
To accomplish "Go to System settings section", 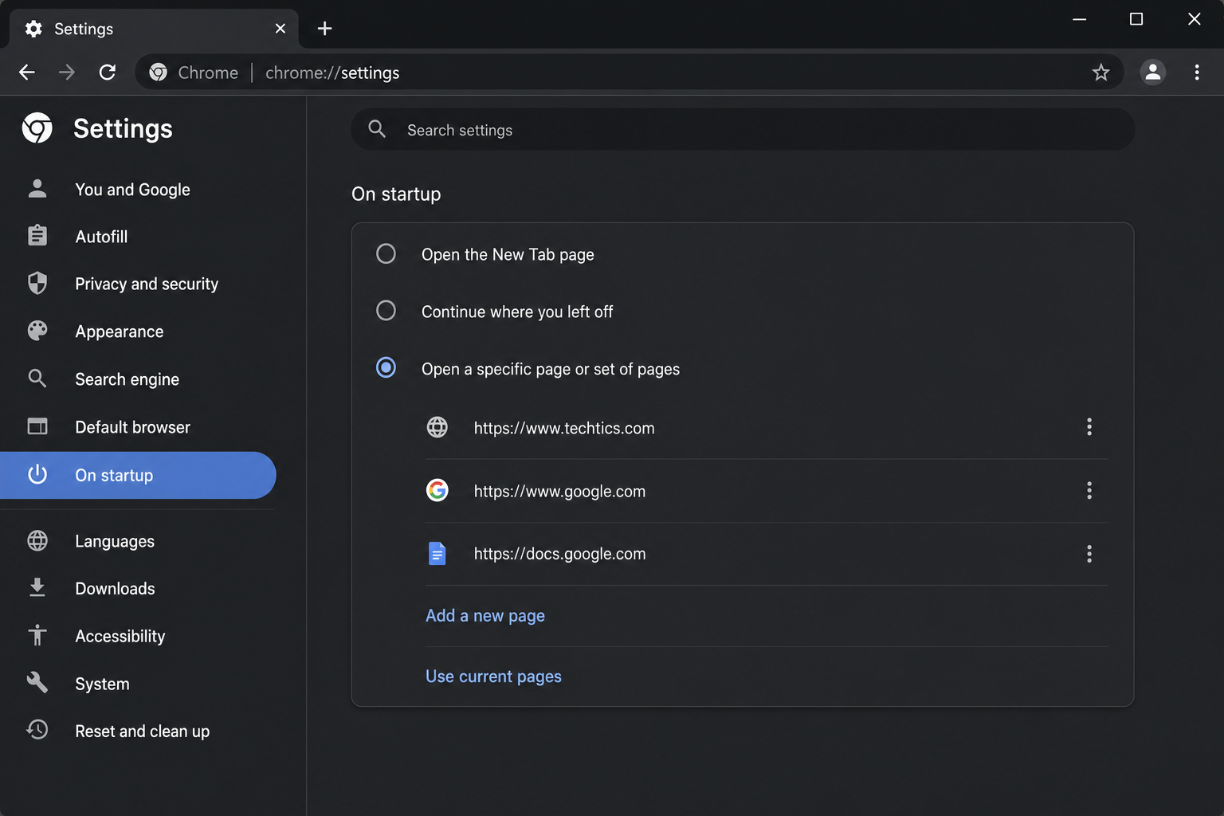I will (138, 684).
